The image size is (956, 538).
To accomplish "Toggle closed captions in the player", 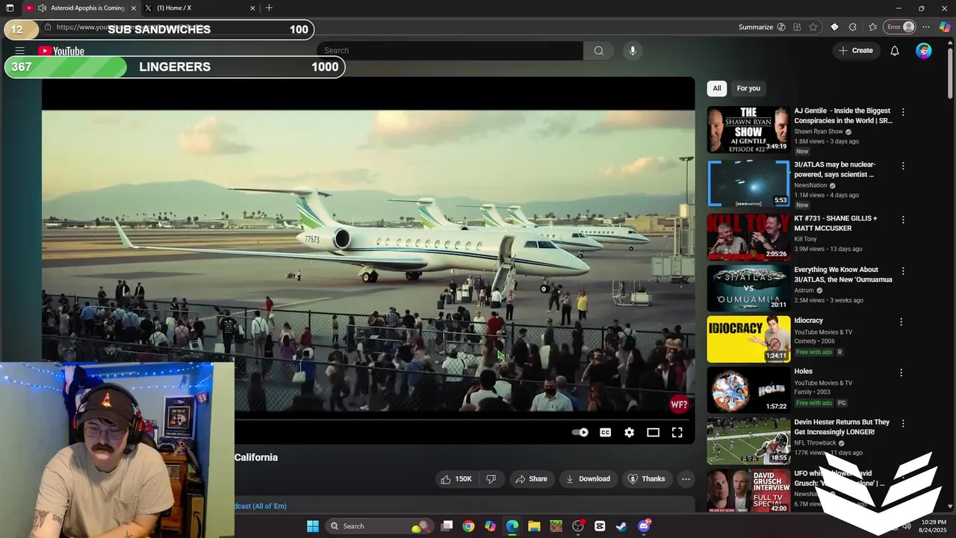I will (605, 432).
